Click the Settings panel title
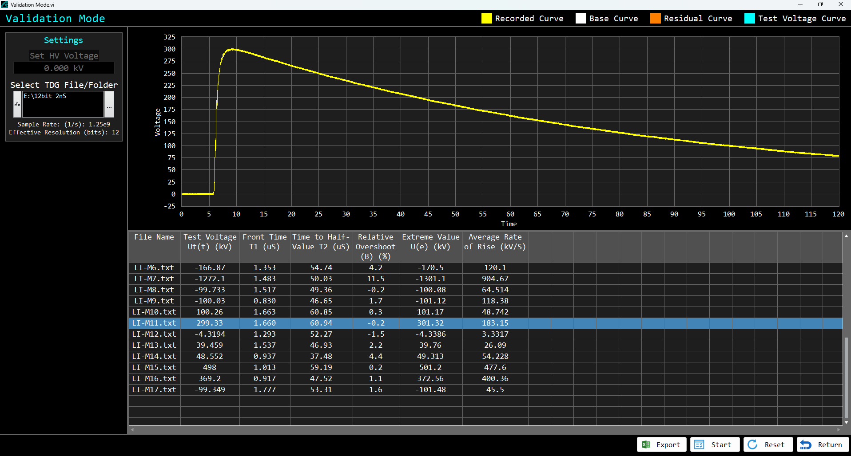 coord(64,40)
